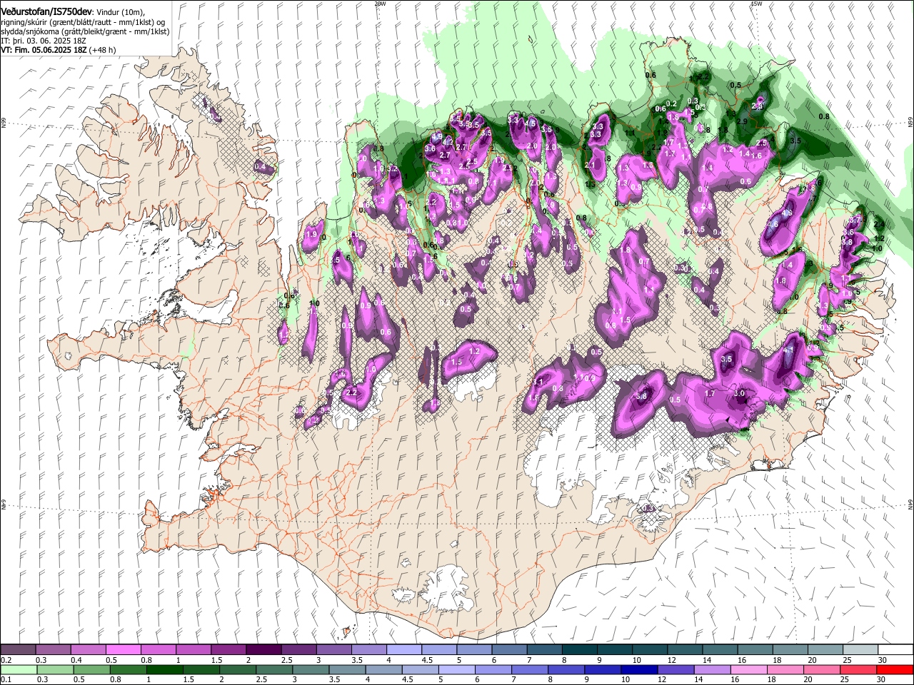Image resolution: width=914 pixels, height=685 pixels.
Task: Pick the lavender swatch between 4 and 4.5, upper scale
Action: (x=404, y=649)
